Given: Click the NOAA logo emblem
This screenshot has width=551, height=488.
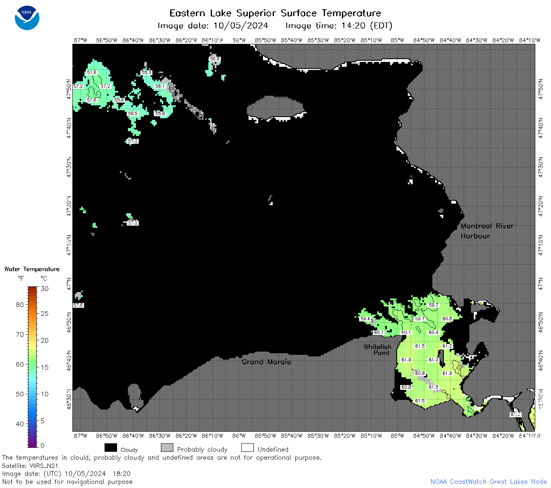Looking at the screenshot, I should point(27,18).
